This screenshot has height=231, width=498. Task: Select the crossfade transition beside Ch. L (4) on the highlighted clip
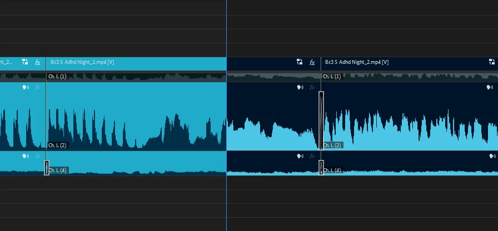point(47,168)
